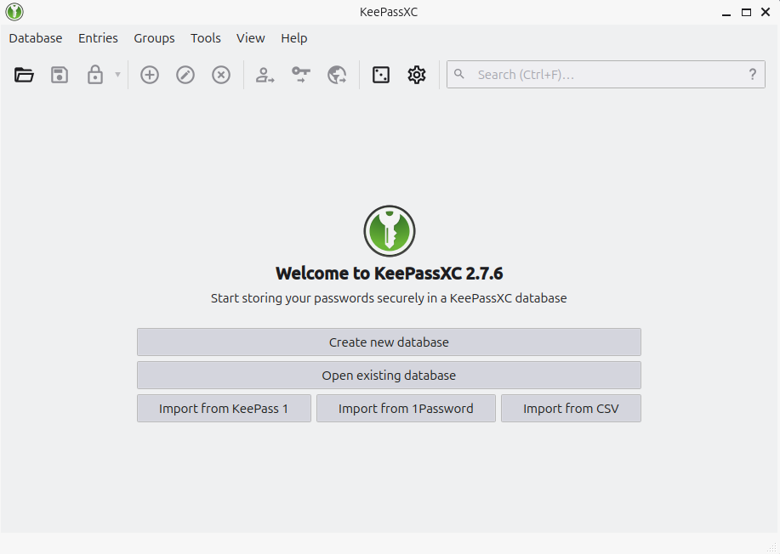
Task: Click the delete entry icon
Action: [x=220, y=75]
